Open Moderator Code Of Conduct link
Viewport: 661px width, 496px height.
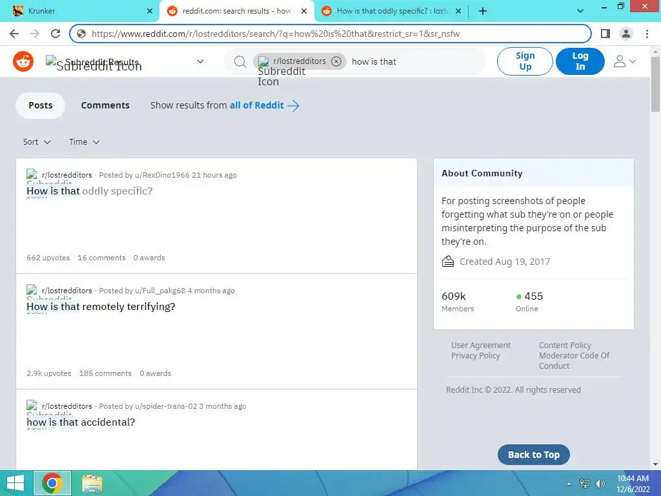pyautogui.click(x=574, y=360)
